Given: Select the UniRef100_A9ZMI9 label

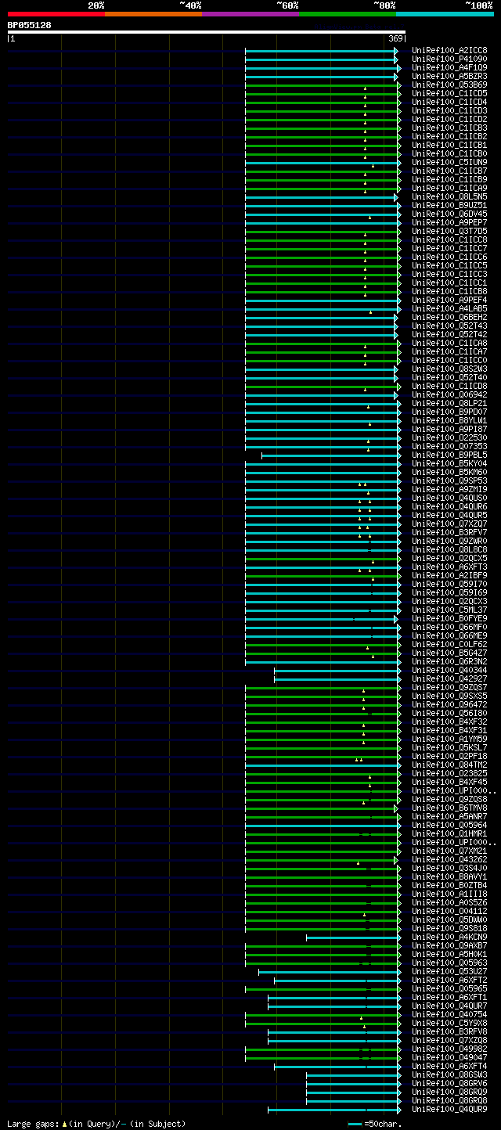Looking at the screenshot, I should [x=449, y=489].
